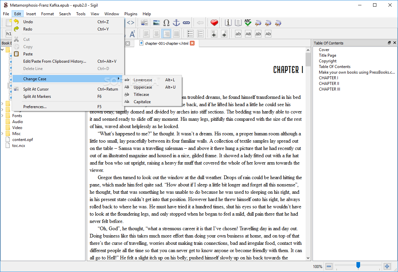Click the editor scrollbar up arrow
Viewport: 398px width, 272px height.
[308, 50]
